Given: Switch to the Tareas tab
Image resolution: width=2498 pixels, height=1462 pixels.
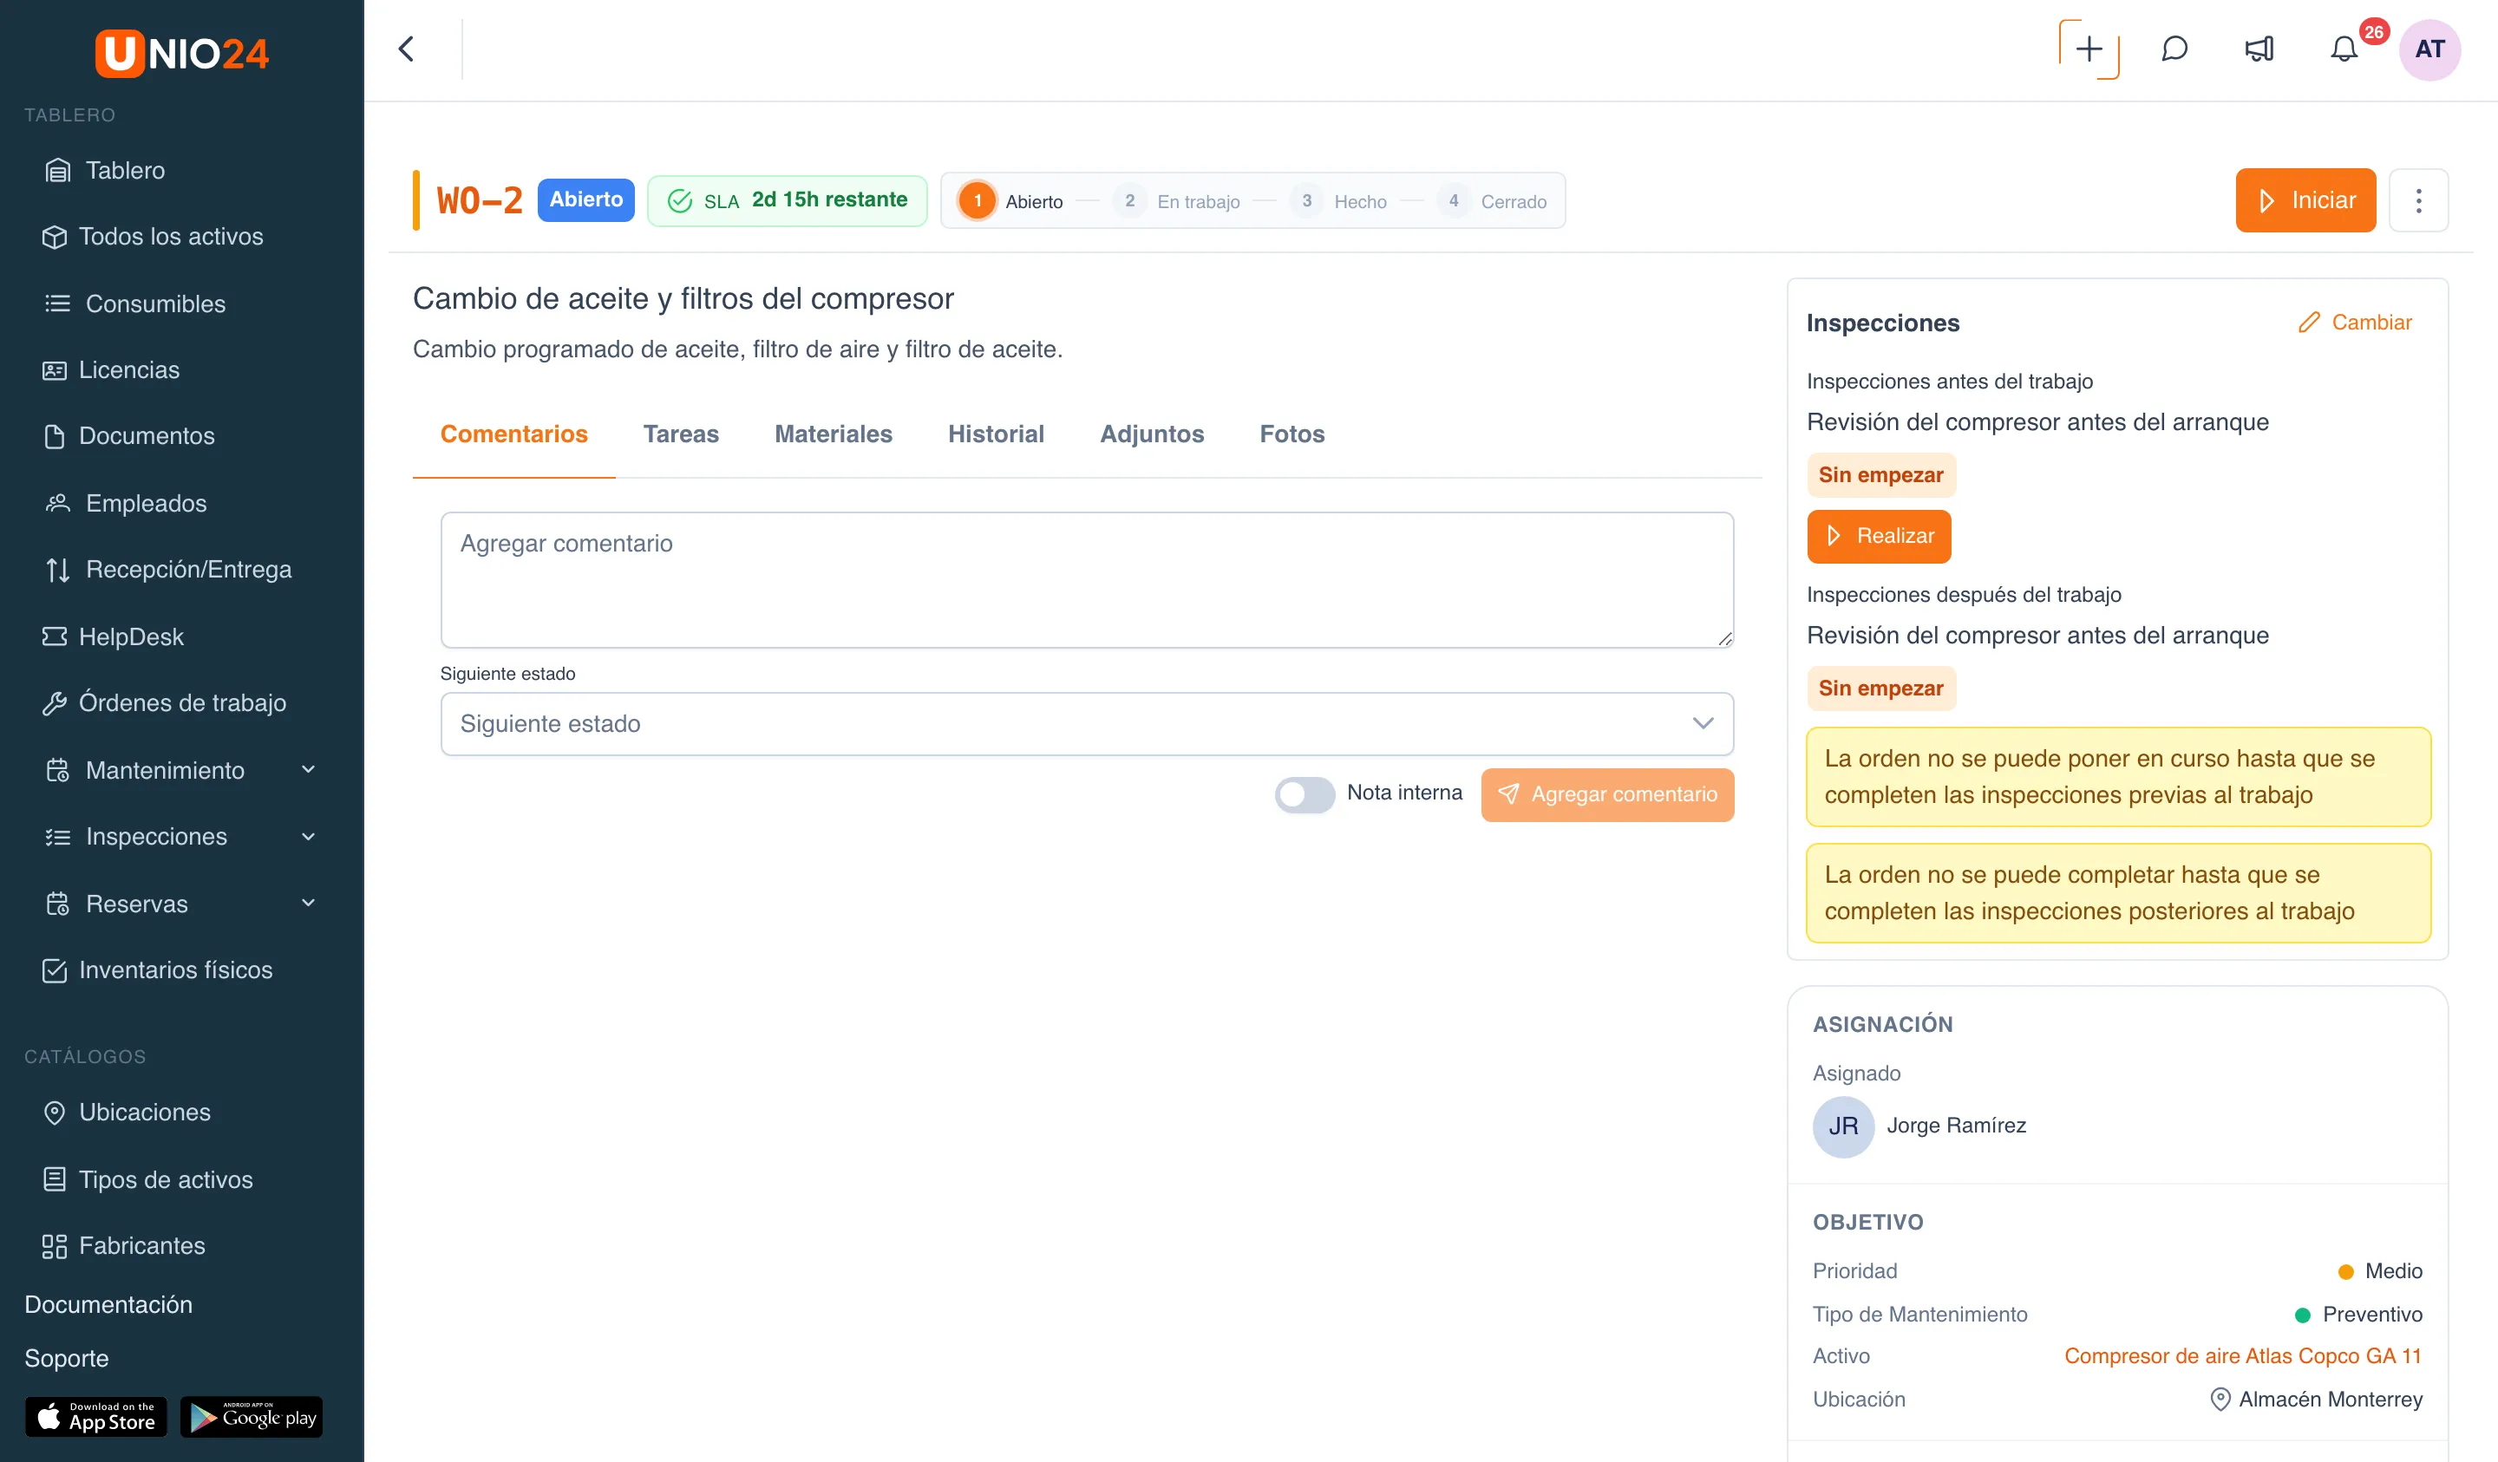Looking at the screenshot, I should 681,434.
